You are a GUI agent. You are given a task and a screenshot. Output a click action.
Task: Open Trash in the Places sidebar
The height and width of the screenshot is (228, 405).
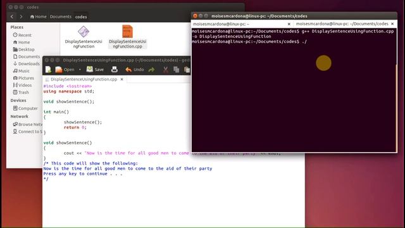(21, 92)
